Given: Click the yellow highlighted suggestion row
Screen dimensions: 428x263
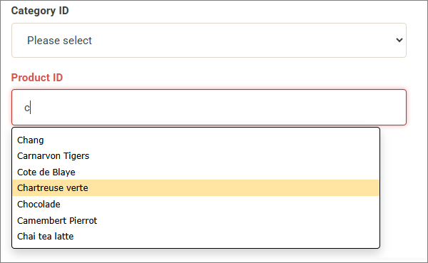Looking at the screenshot, I should click(195, 188).
